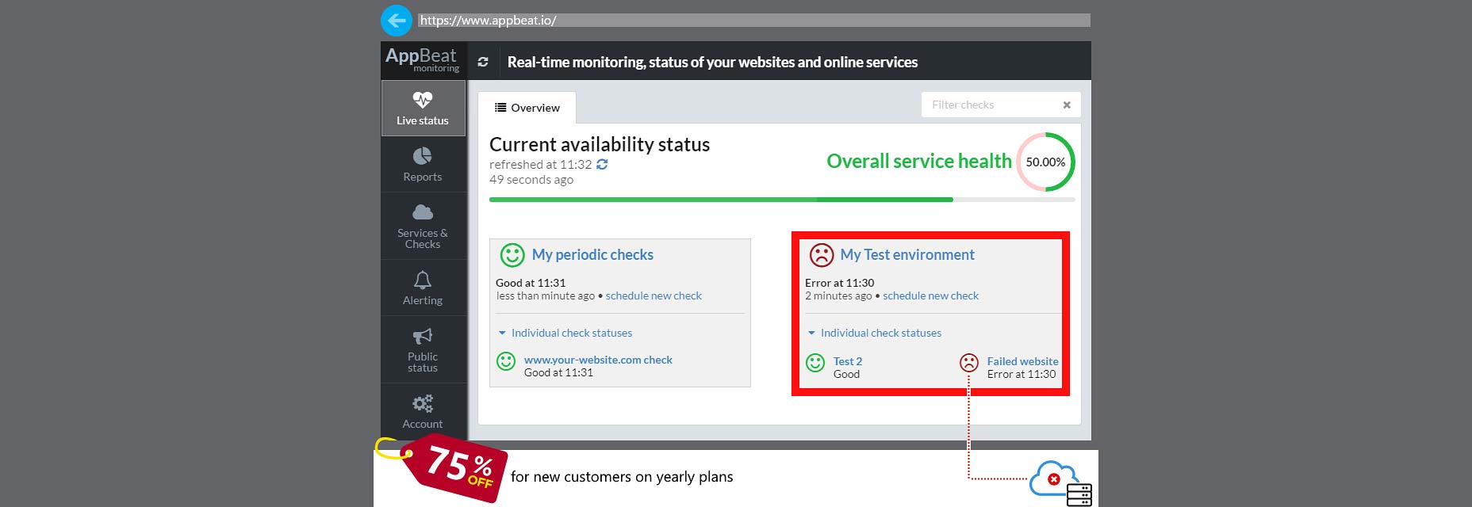Open Public status megaphone section
The image size is (1472, 507).
pyautogui.click(x=423, y=349)
